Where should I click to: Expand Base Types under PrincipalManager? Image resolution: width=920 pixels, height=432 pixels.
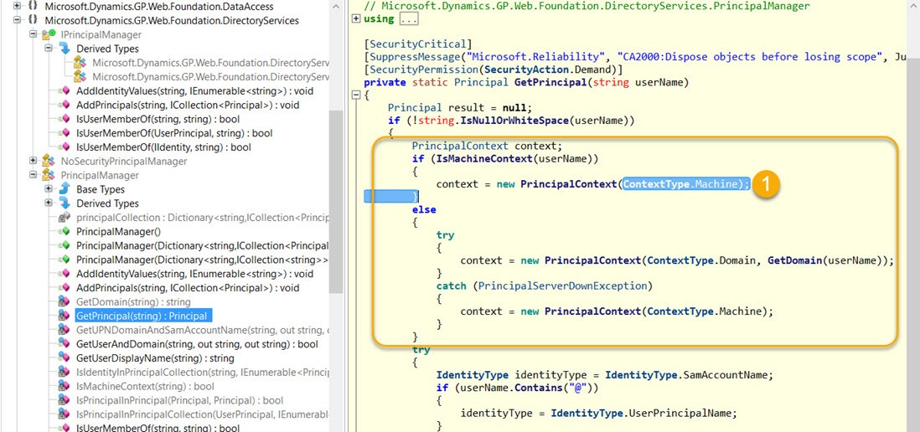pyautogui.click(x=49, y=189)
